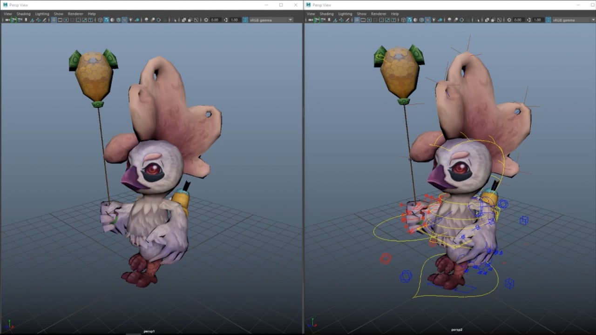596x335 pixels.
Task: Edit the exposure value field in right panel
Action: pyautogui.click(x=518, y=20)
